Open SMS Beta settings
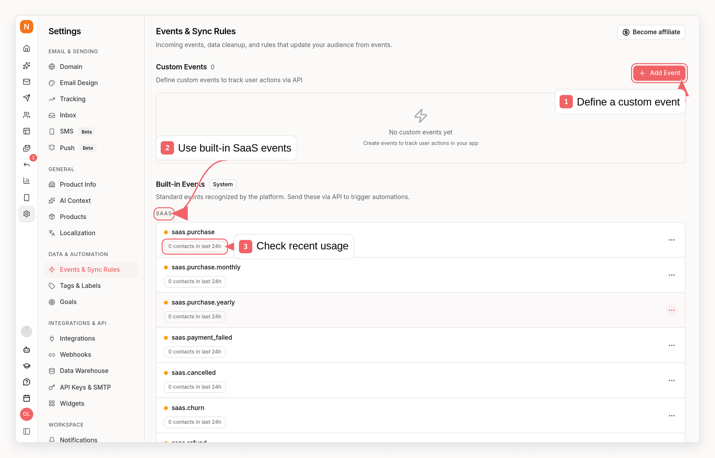 click(x=91, y=131)
